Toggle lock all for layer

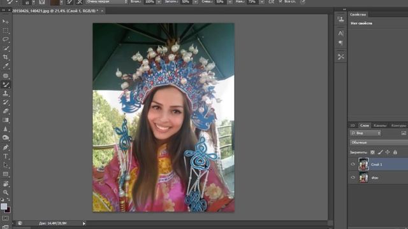click(395, 153)
